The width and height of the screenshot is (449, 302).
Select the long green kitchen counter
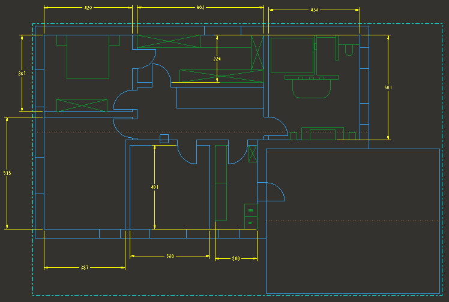(x=220, y=183)
